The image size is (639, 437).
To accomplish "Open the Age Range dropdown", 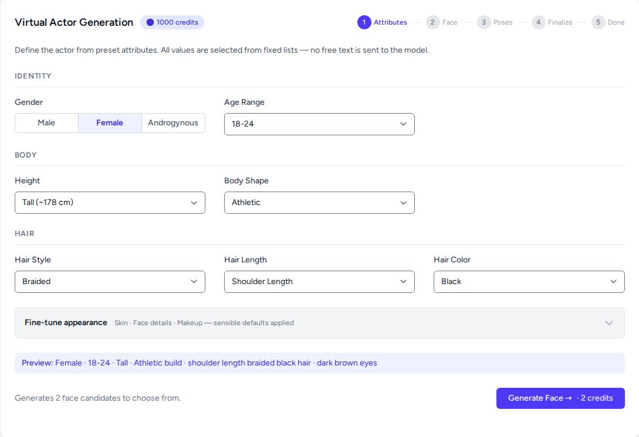I will [x=319, y=124].
